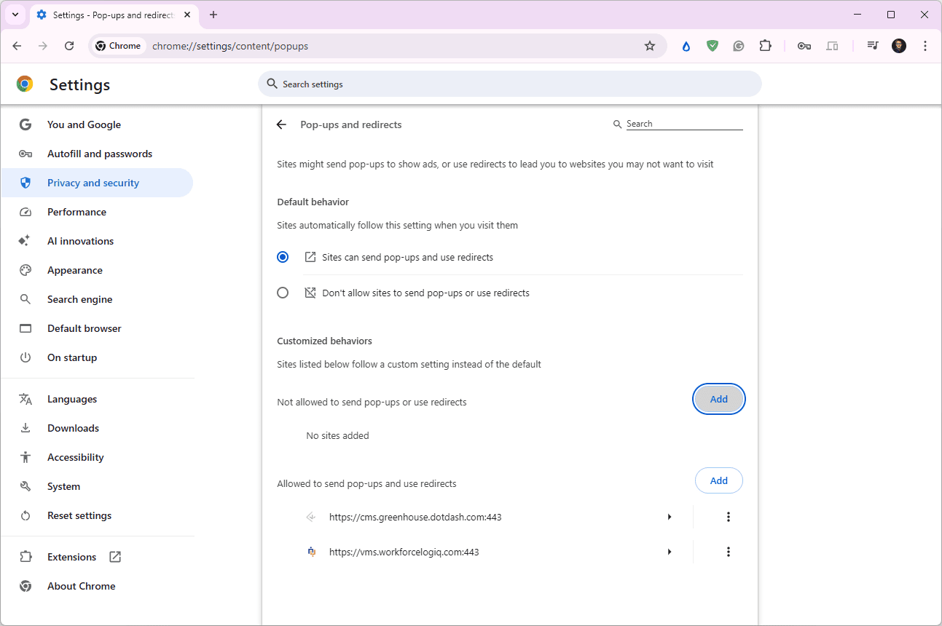Screen dimensions: 942x626
Task: Open more actions for cms.greenhouse.dotdash.com
Action: pyautogui.click(x=728, y=517)
